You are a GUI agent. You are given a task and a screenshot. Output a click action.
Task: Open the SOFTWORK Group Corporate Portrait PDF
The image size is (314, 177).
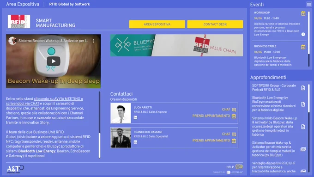pyautogui.click(x=303, y=88)
